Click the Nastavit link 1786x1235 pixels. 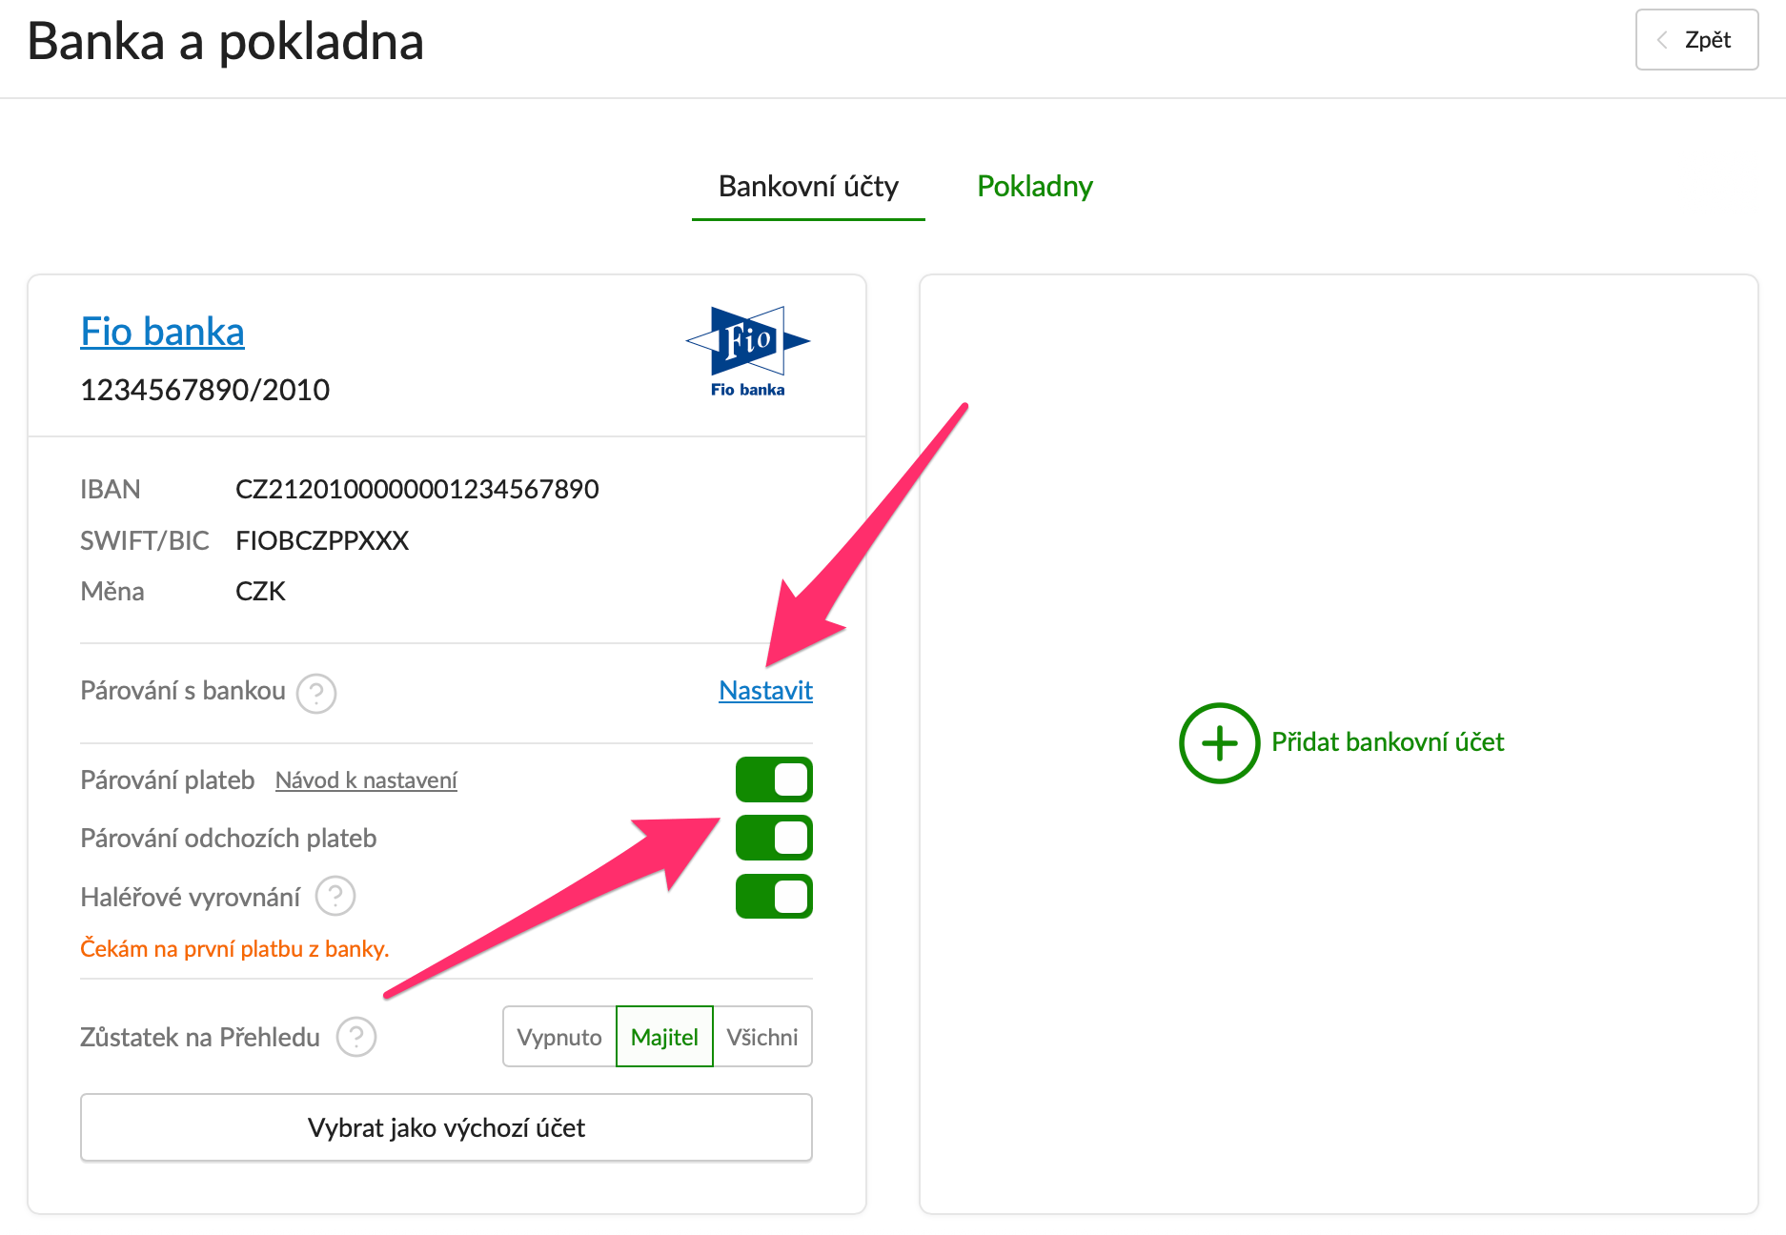(x=765, y=690)
